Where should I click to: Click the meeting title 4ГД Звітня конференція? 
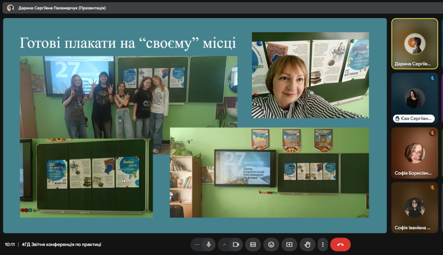[x=61, y=244]
